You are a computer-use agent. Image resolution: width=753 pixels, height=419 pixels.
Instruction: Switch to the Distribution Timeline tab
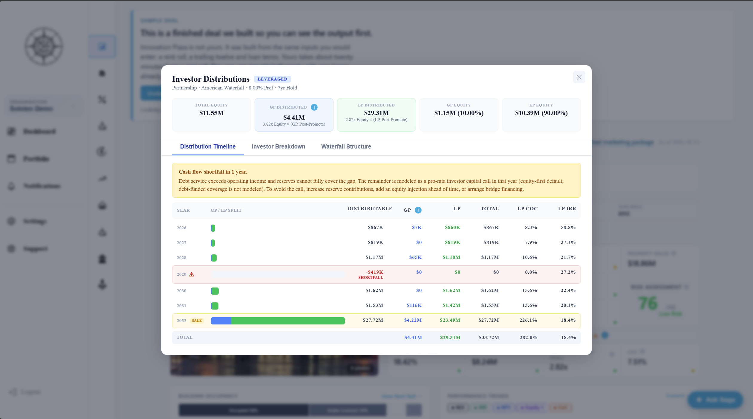208,147
